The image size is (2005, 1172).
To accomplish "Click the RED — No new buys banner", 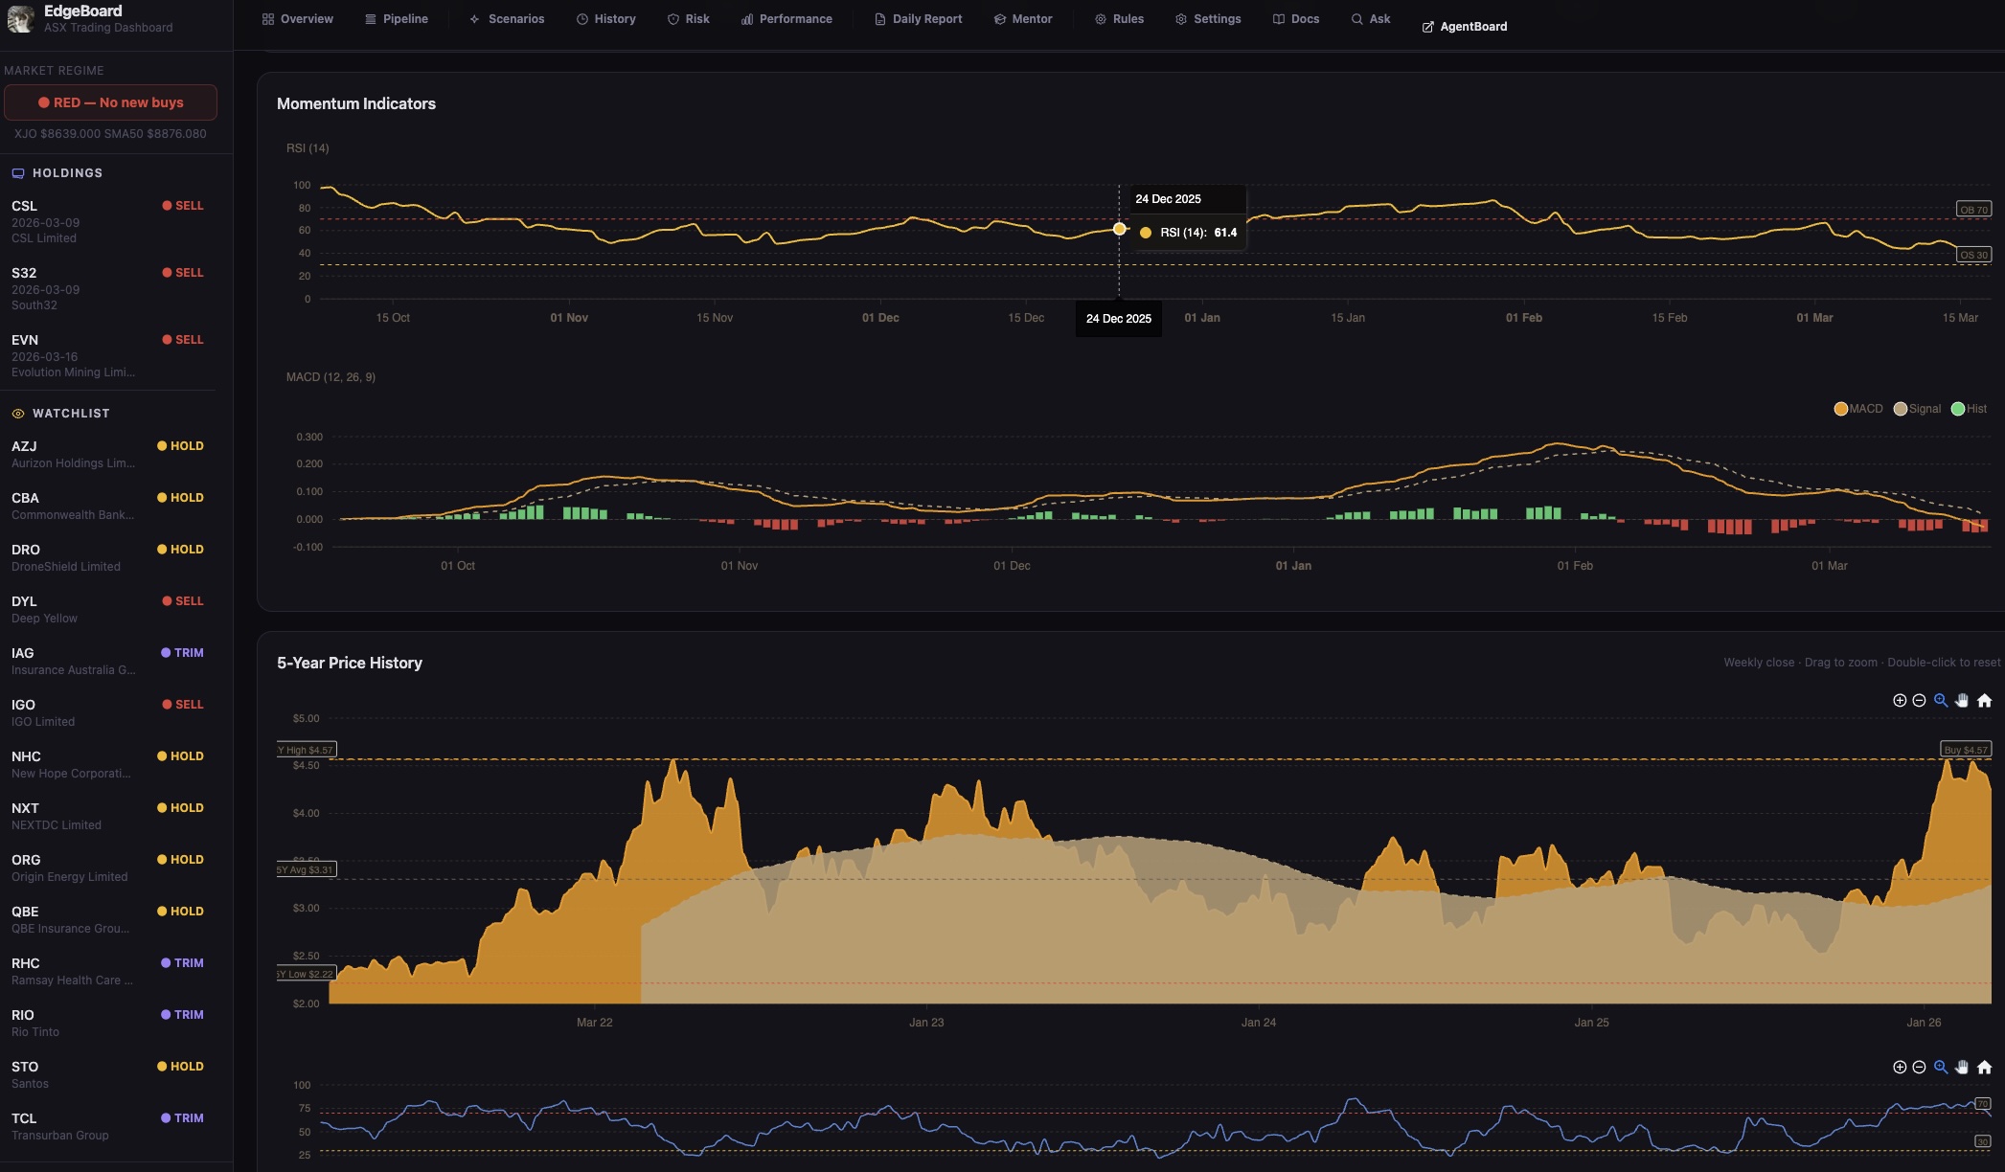I will [111, 101].
